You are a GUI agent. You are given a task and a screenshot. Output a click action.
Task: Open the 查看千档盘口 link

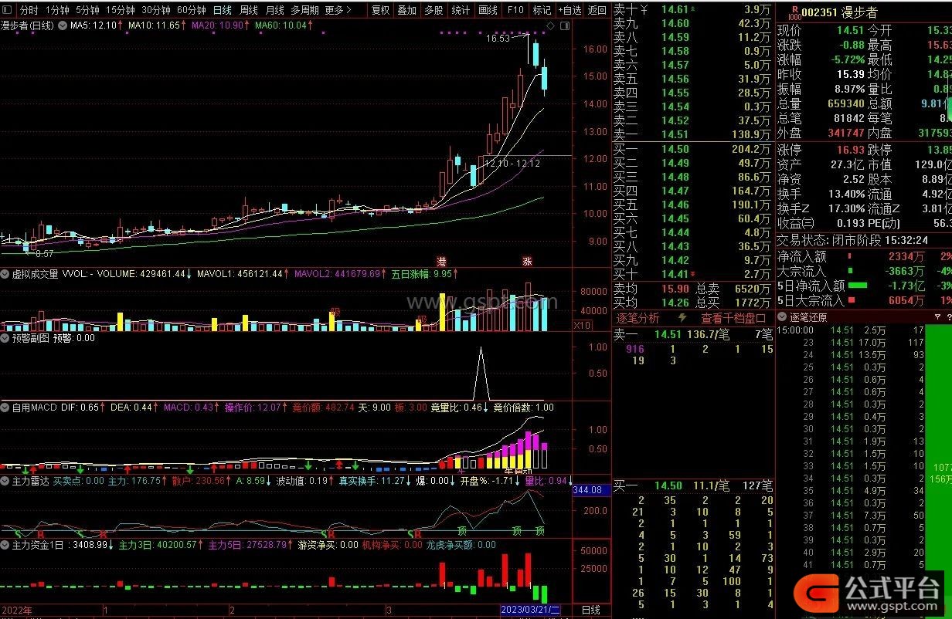pyautogui.click(x=733, y=317)
